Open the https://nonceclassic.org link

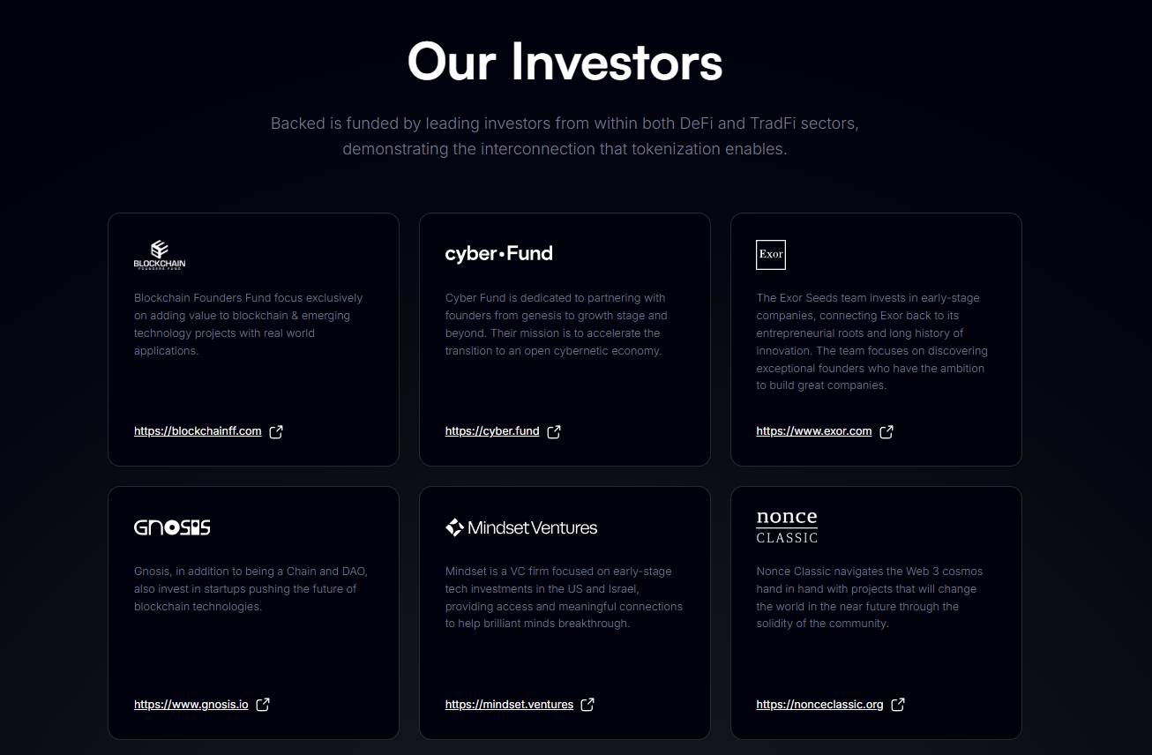pyautogui.click(x=819, y=704)
